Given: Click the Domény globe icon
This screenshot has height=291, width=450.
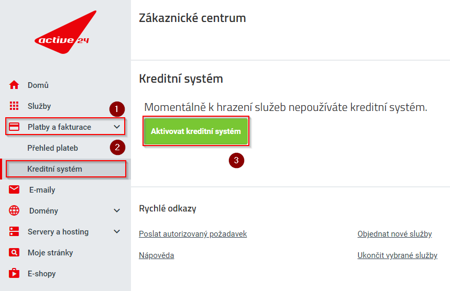Looking at the screenshot, I should pos(14,210).
